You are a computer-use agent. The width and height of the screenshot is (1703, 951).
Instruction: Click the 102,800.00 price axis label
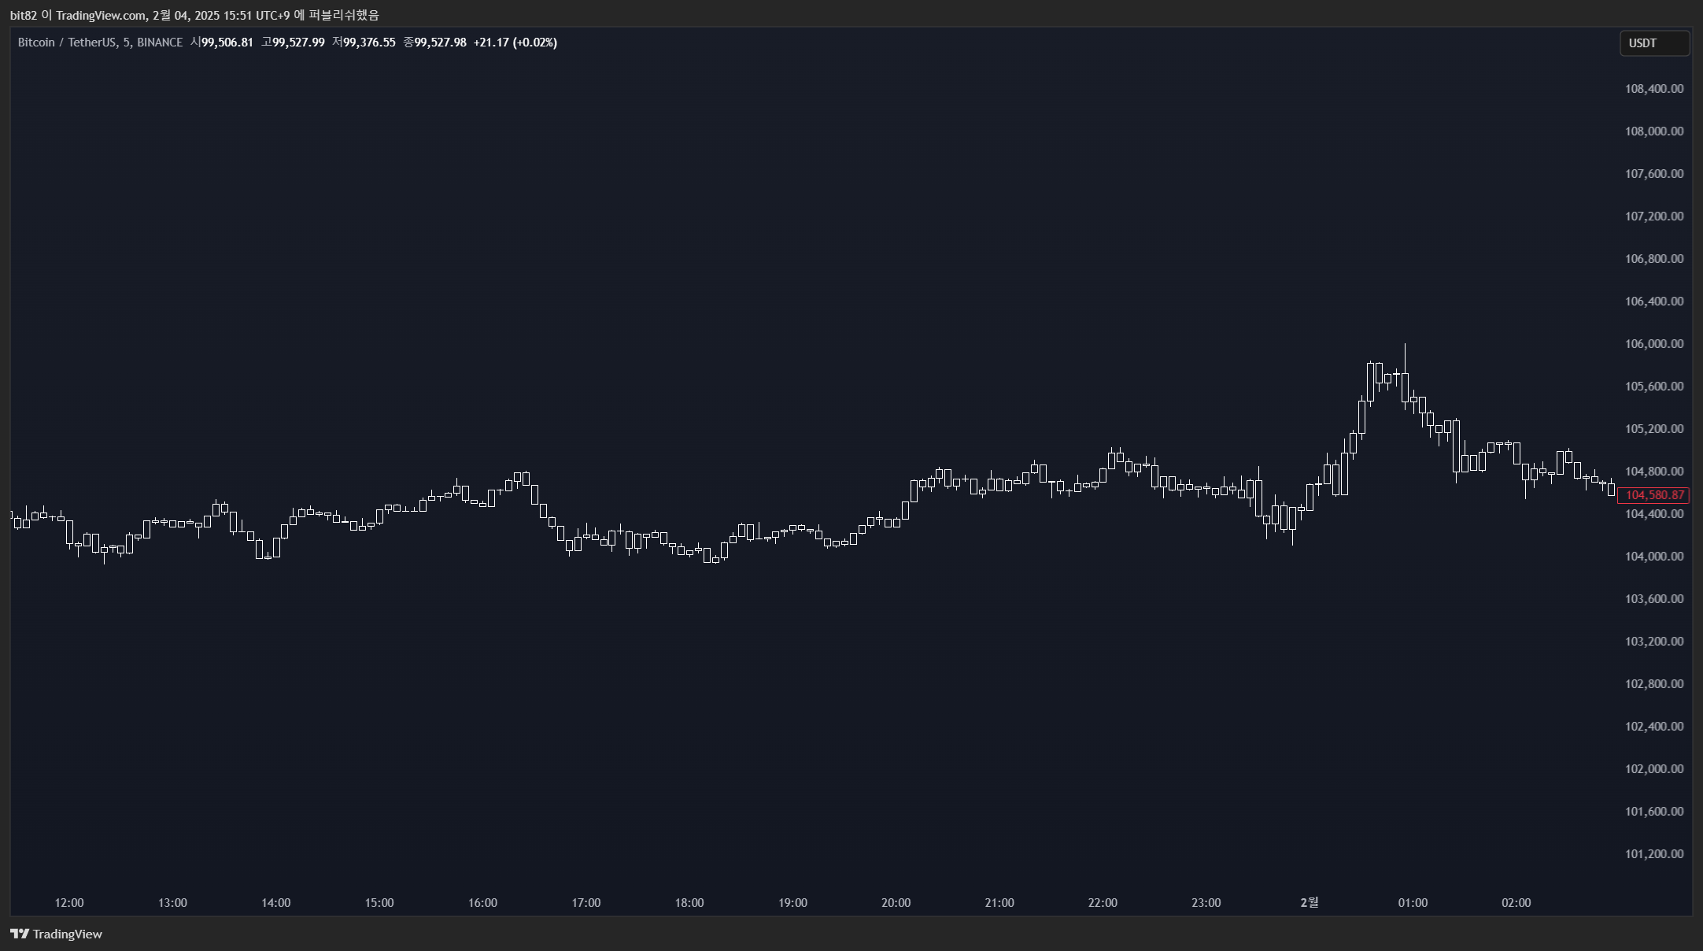pyautogui.click(x=1654, y=684)
